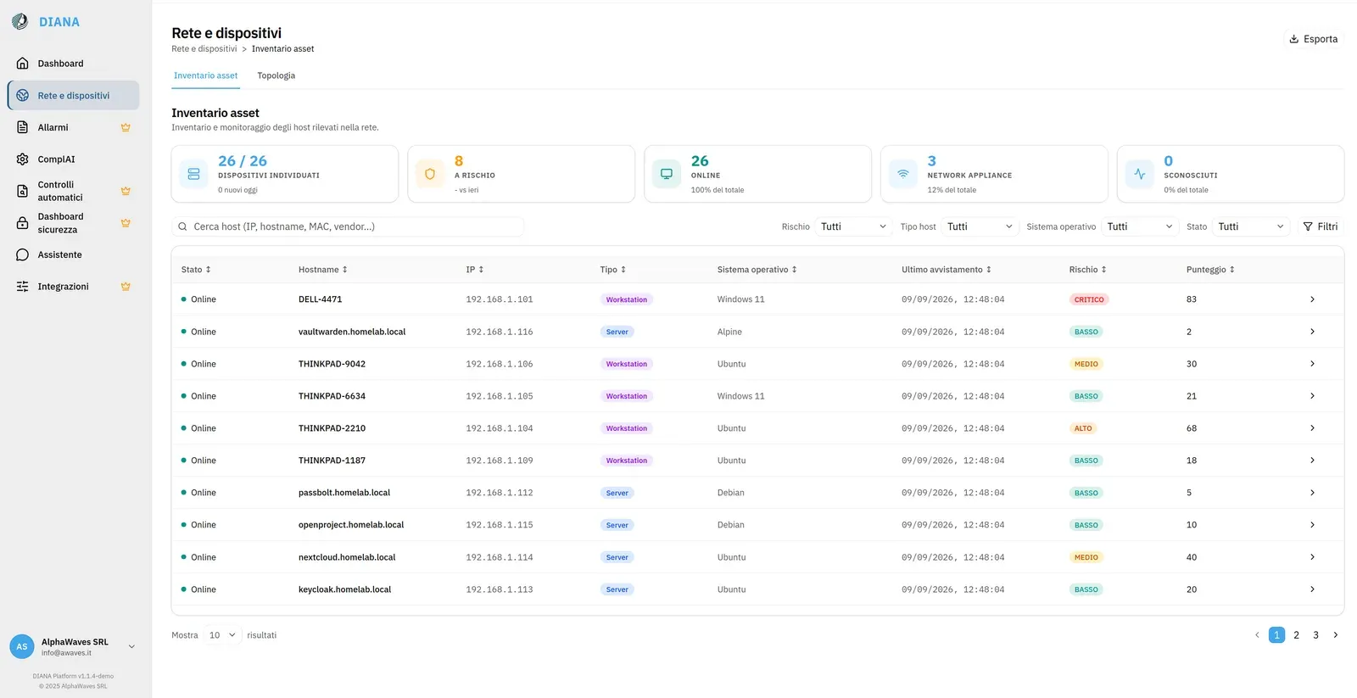The height and width of the screenshot is (698, 1357).
Task: Click the Rete e dispositivi breadcrumb link
Action: point(204,49)
